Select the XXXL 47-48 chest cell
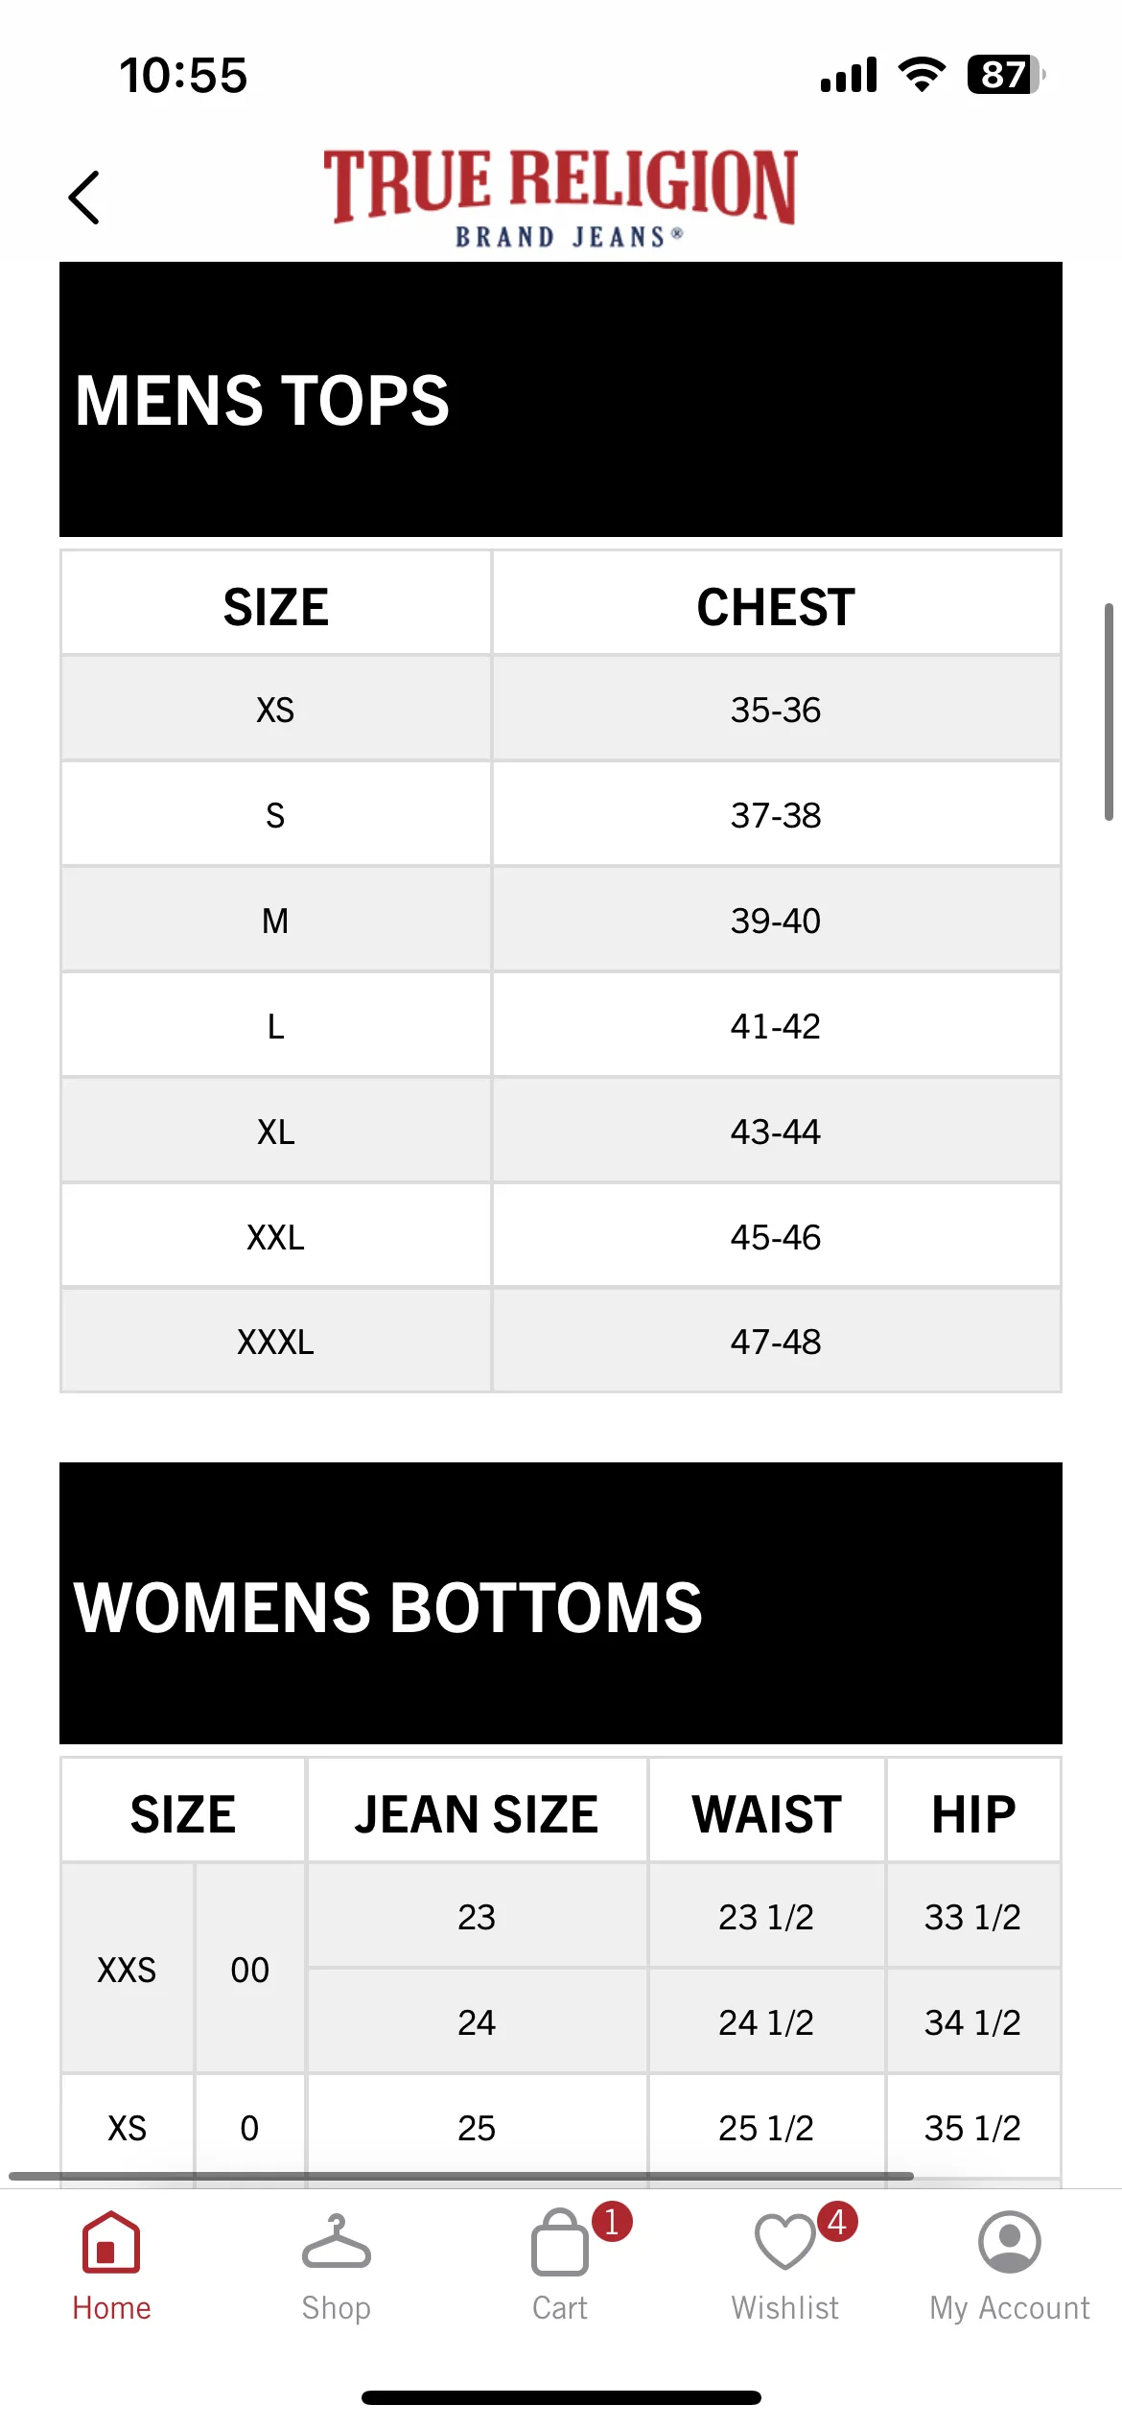1122x2428 pixels. 776,1341
